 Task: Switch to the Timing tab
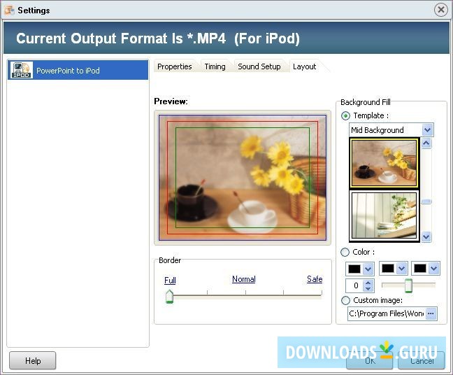pos(215,66)
